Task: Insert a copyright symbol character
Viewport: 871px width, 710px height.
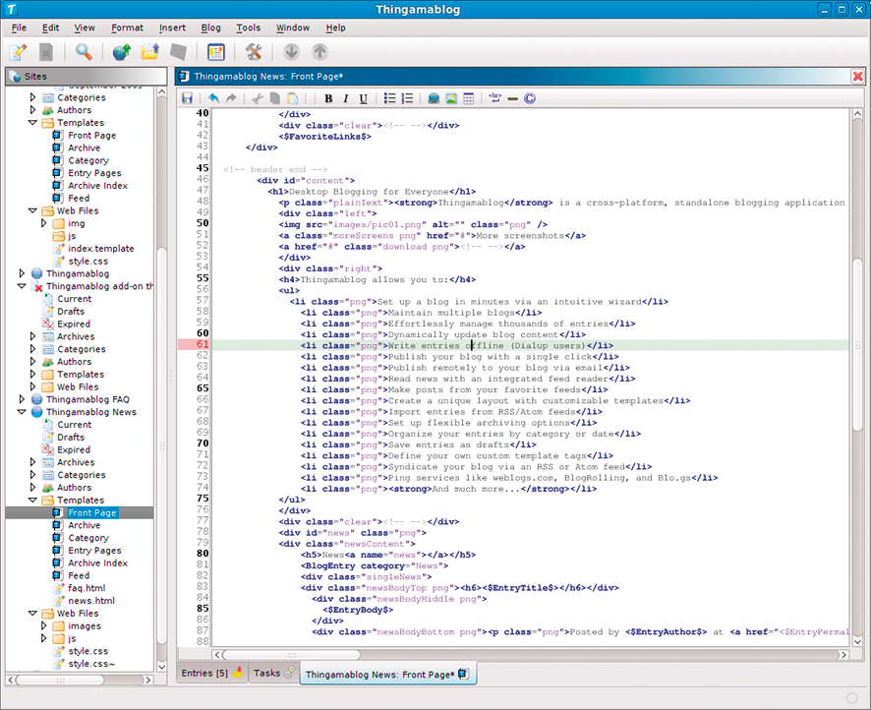Action: tap(530, 98)
